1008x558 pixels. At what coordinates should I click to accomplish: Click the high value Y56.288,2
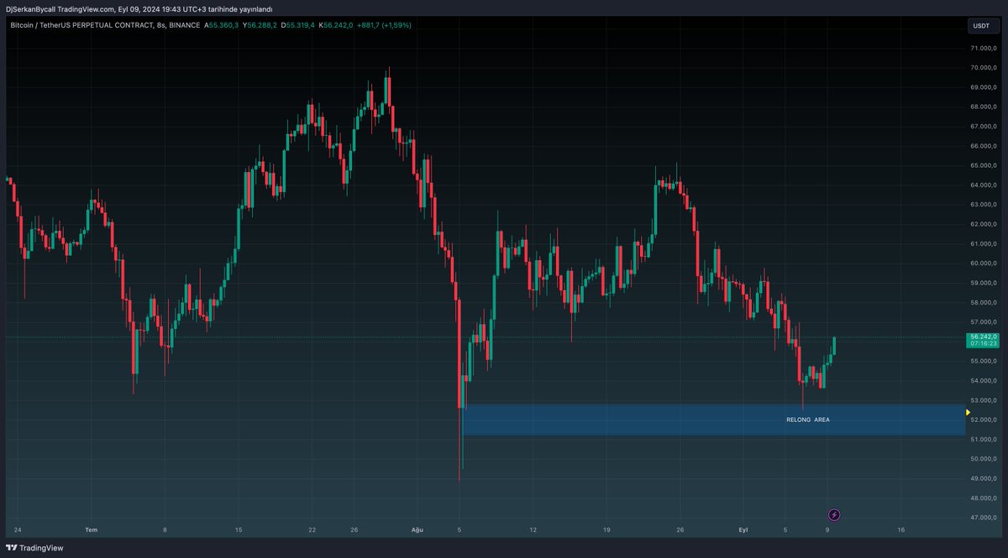260,25
